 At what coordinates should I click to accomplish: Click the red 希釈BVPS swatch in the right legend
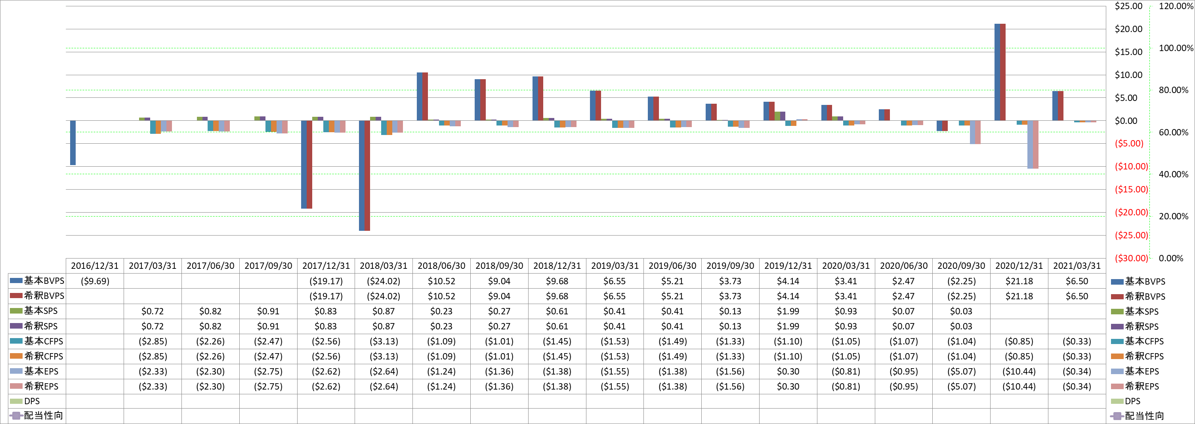(x=1117, y=296)
